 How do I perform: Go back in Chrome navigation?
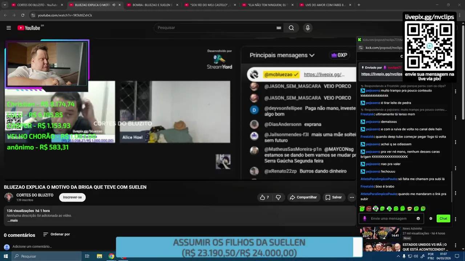pyautogui.click(x=5, y=15)
